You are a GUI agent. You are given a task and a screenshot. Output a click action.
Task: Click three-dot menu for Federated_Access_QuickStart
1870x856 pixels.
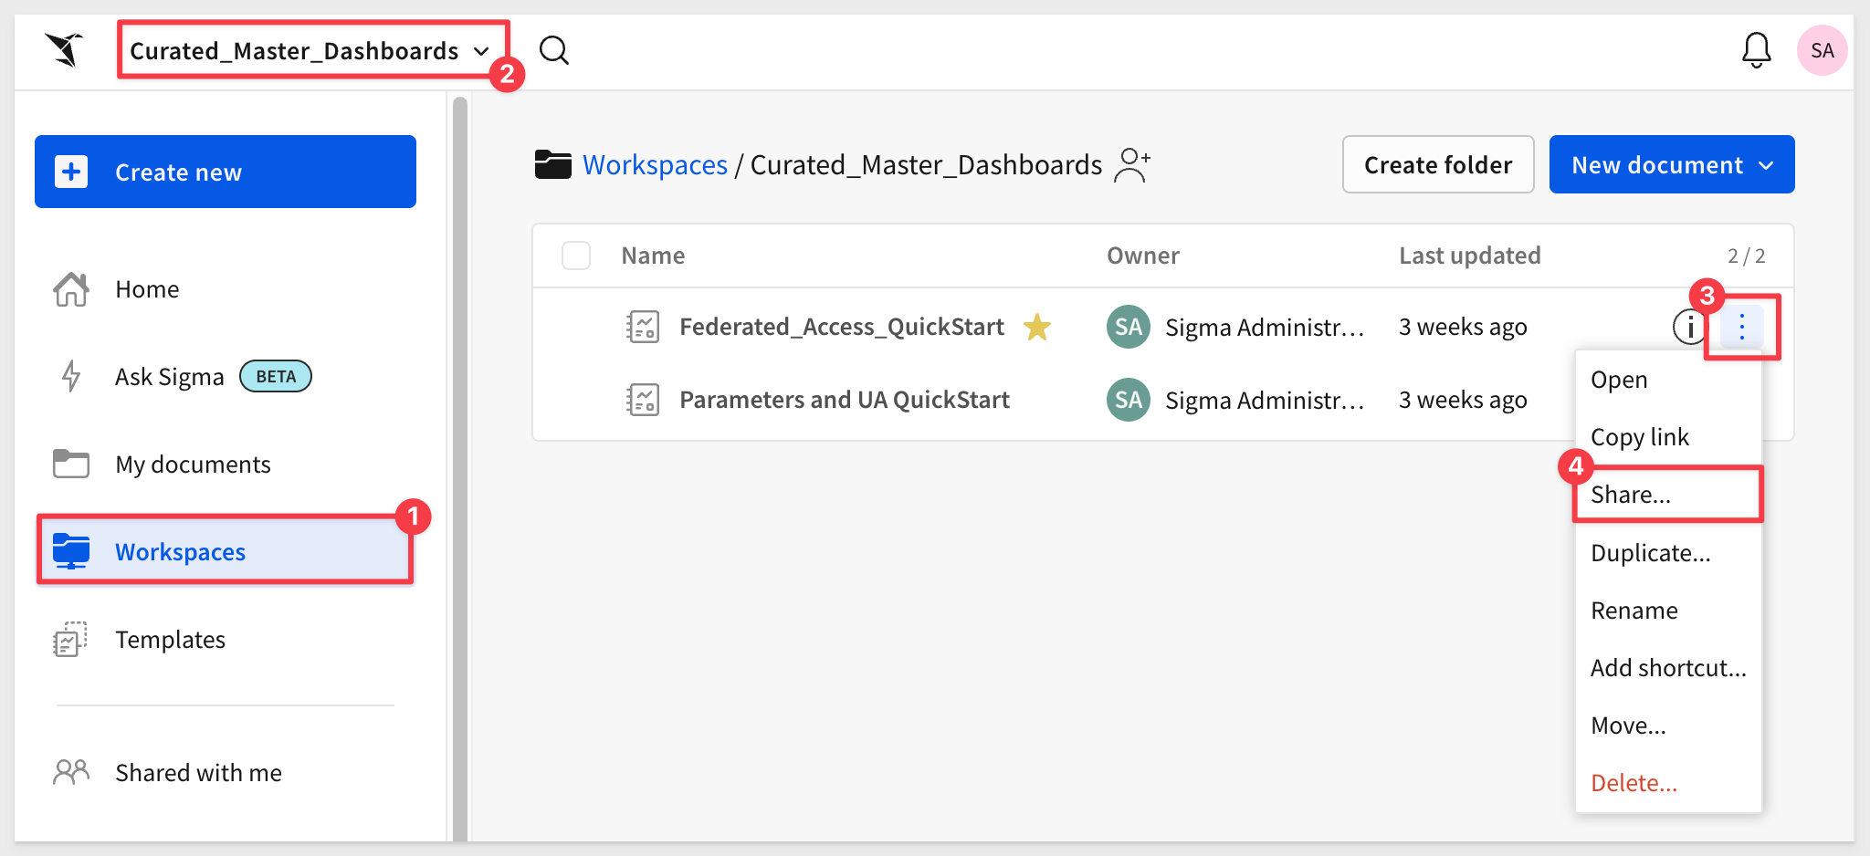click(x=1742, y=327)
